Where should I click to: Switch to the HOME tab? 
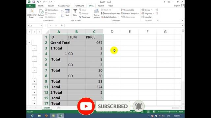41,6
